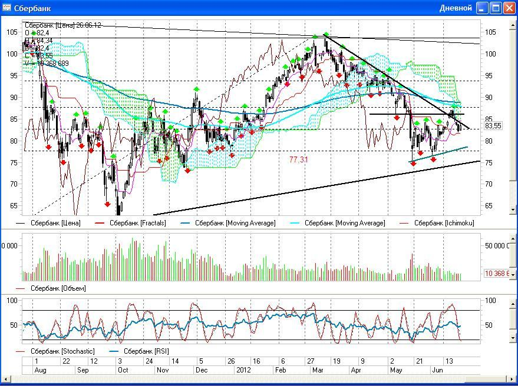
Task: Select the Сбербанк [Stochastic] legend entry
Action: coord(55,351)
